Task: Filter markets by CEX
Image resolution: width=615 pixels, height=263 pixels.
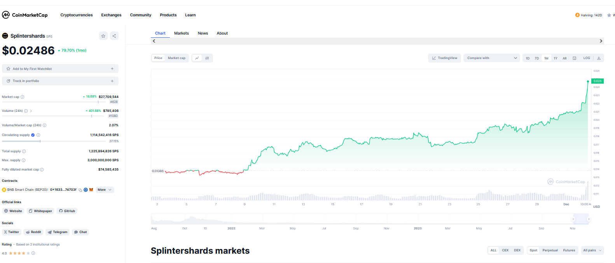Action: click(505, 250)
